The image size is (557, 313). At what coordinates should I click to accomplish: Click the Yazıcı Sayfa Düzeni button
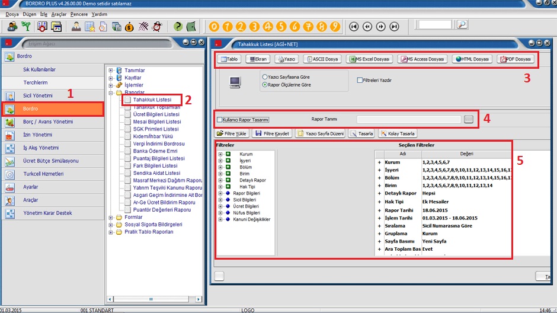tap(321, 133)
